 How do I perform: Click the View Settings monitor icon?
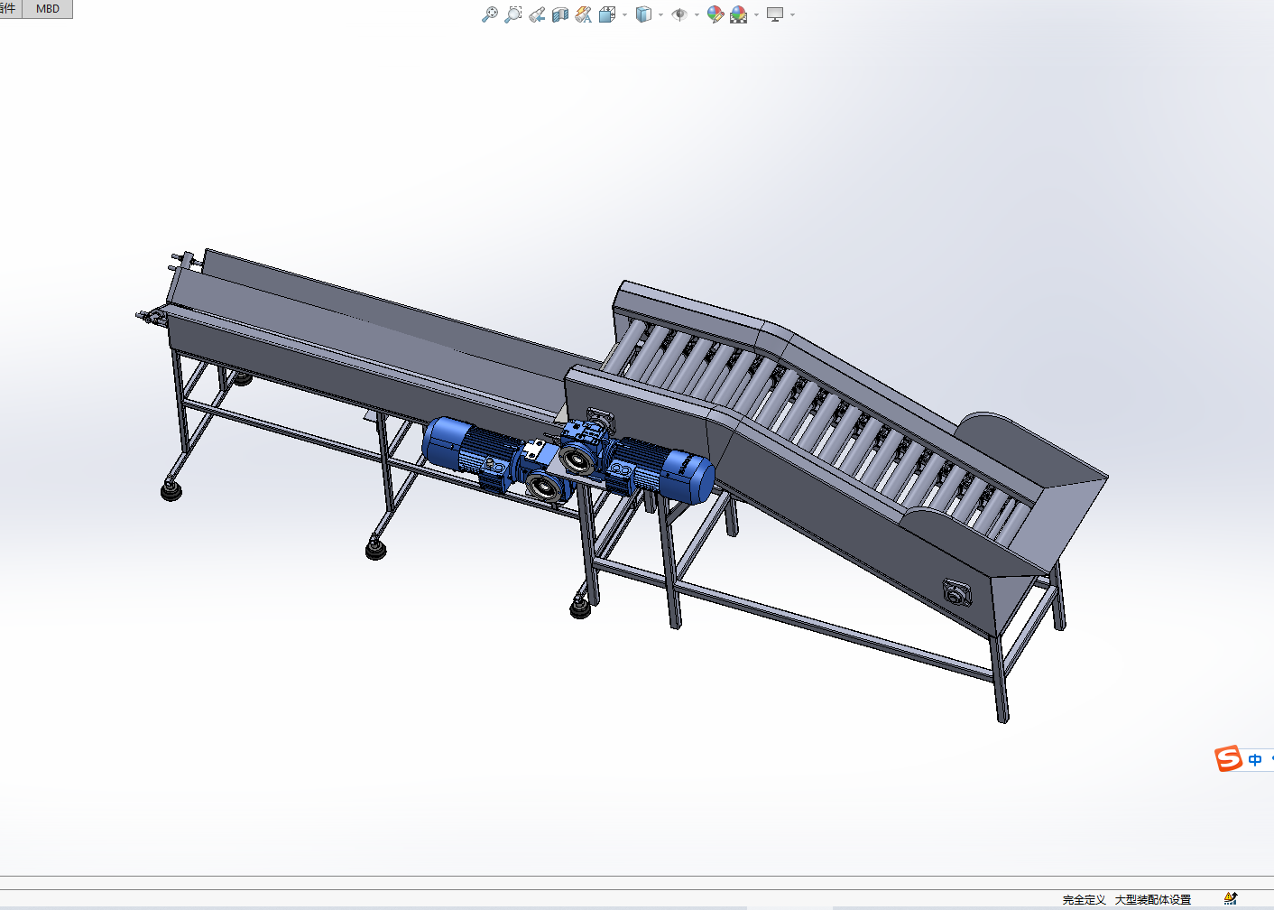click(x=775, y=14)
